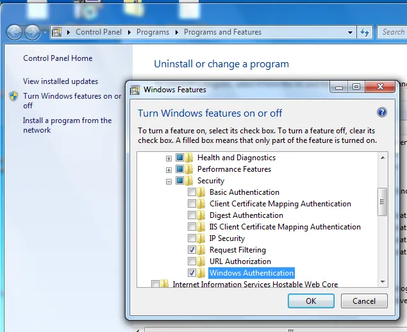
Task: Open help for Windows Features dialog
Action: pyautogui.click(x=381, y=112)
